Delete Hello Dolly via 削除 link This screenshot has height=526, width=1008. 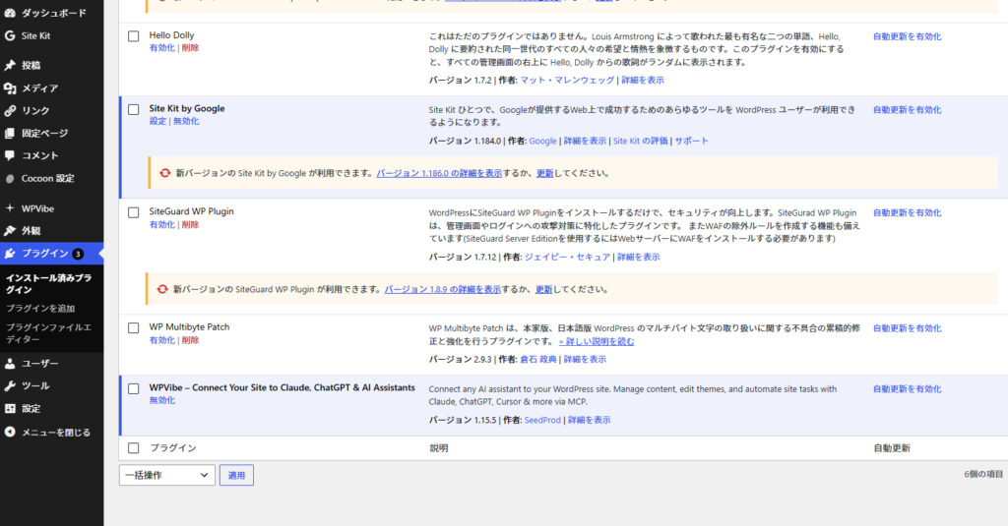pos(190,47)
